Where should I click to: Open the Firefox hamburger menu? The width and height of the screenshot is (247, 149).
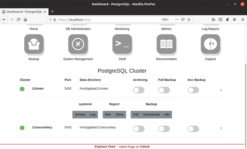pos(243,19)
